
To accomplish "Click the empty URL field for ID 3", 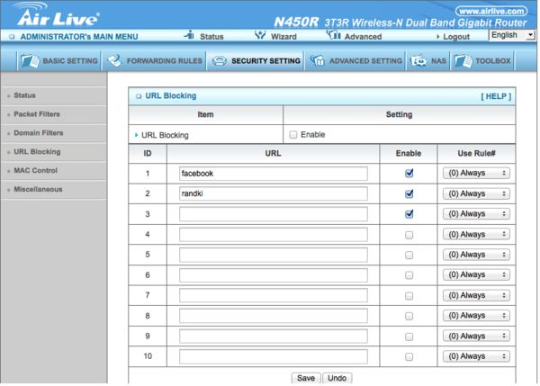I will click(273, 214).
